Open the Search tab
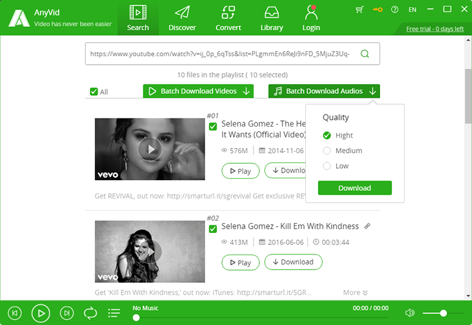The image size is (472, 325). tap(138, 18)
